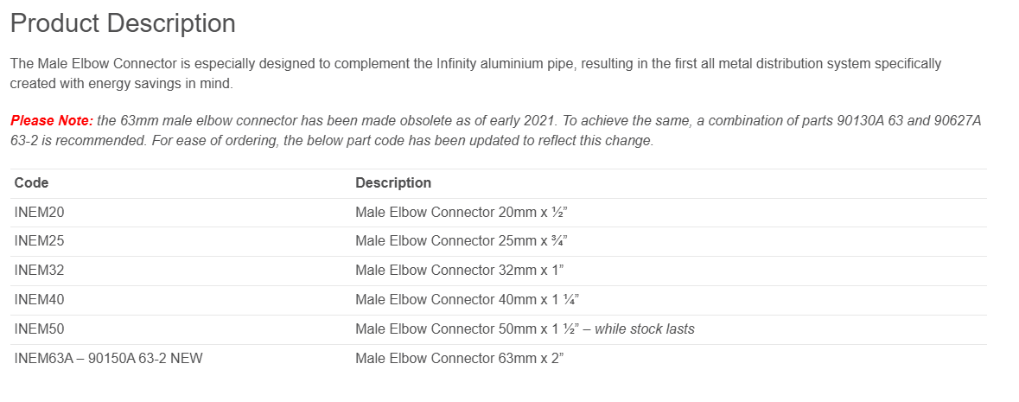Click the red Please Note label
1019x402 pixels.
pyautogui.click(x=51, y=121)
